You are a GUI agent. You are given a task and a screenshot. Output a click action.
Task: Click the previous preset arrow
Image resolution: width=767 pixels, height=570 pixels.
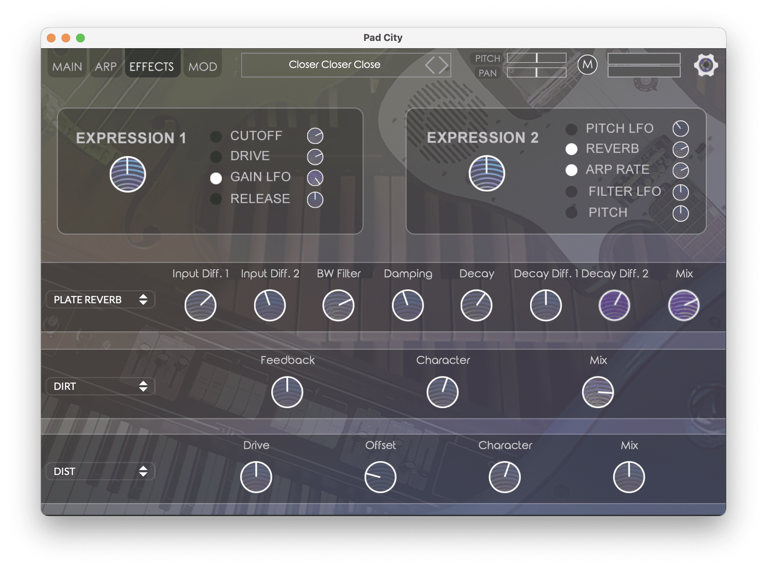pos(430,65)
